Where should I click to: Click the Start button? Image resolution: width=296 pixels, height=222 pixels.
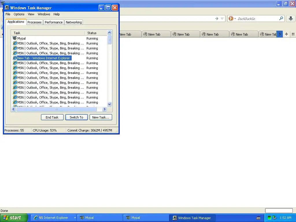(x=14, y=218)
